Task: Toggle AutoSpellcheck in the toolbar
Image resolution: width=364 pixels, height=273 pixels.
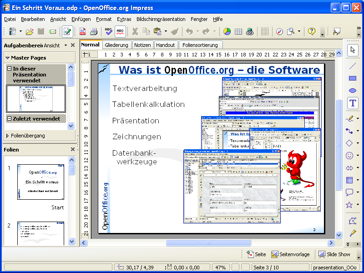Action: [120, 31]
